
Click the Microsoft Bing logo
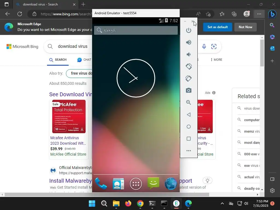point(22,46)
